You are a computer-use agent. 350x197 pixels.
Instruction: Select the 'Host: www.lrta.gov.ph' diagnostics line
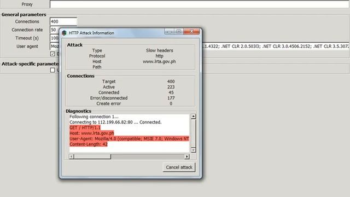[x=92, y=133]
